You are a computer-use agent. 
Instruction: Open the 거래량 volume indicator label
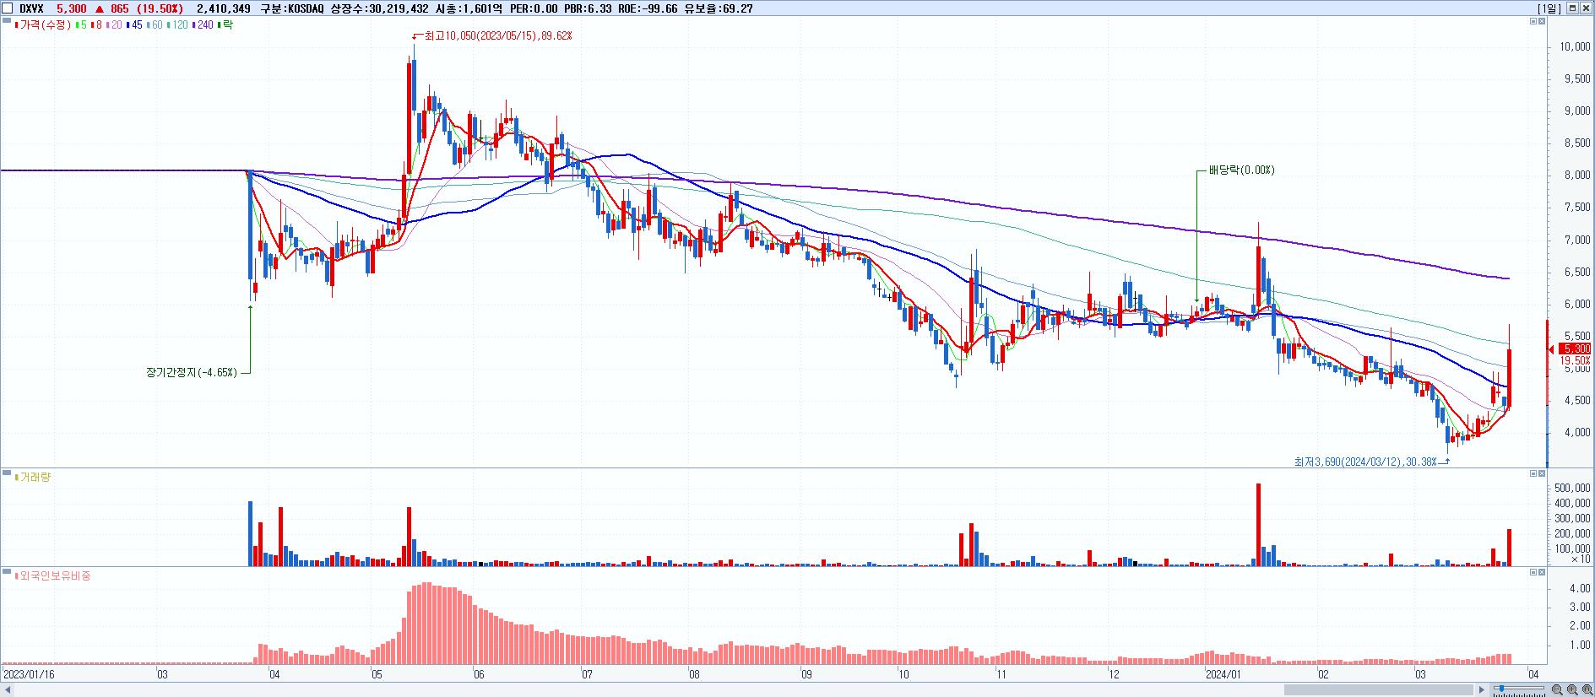33,477
